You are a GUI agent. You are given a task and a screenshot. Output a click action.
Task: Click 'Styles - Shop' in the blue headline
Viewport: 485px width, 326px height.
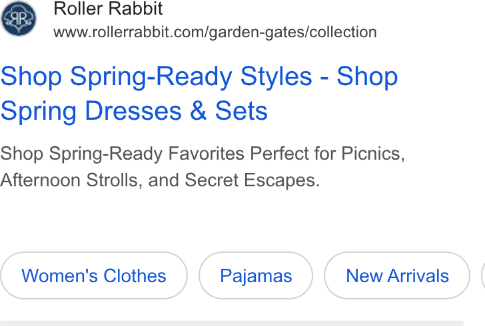coord(319,77)
